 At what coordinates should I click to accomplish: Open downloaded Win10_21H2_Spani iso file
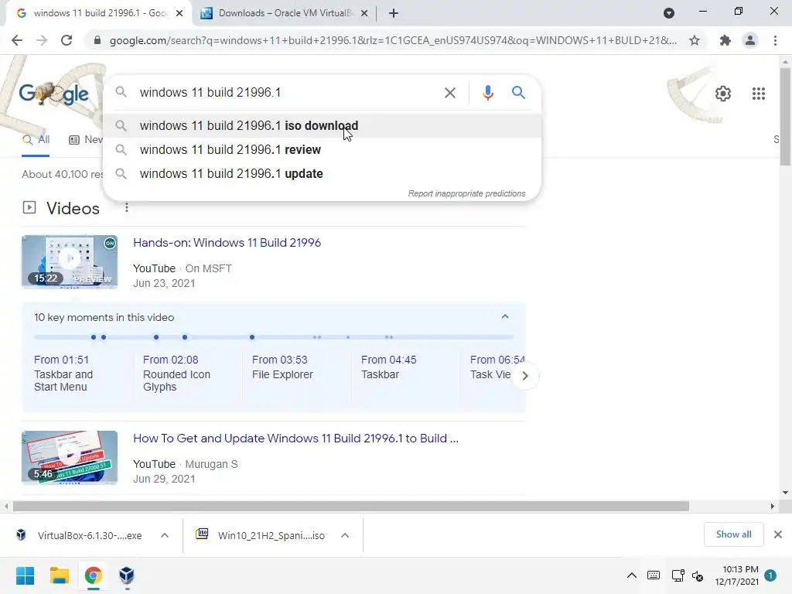(x=261, y=535)
